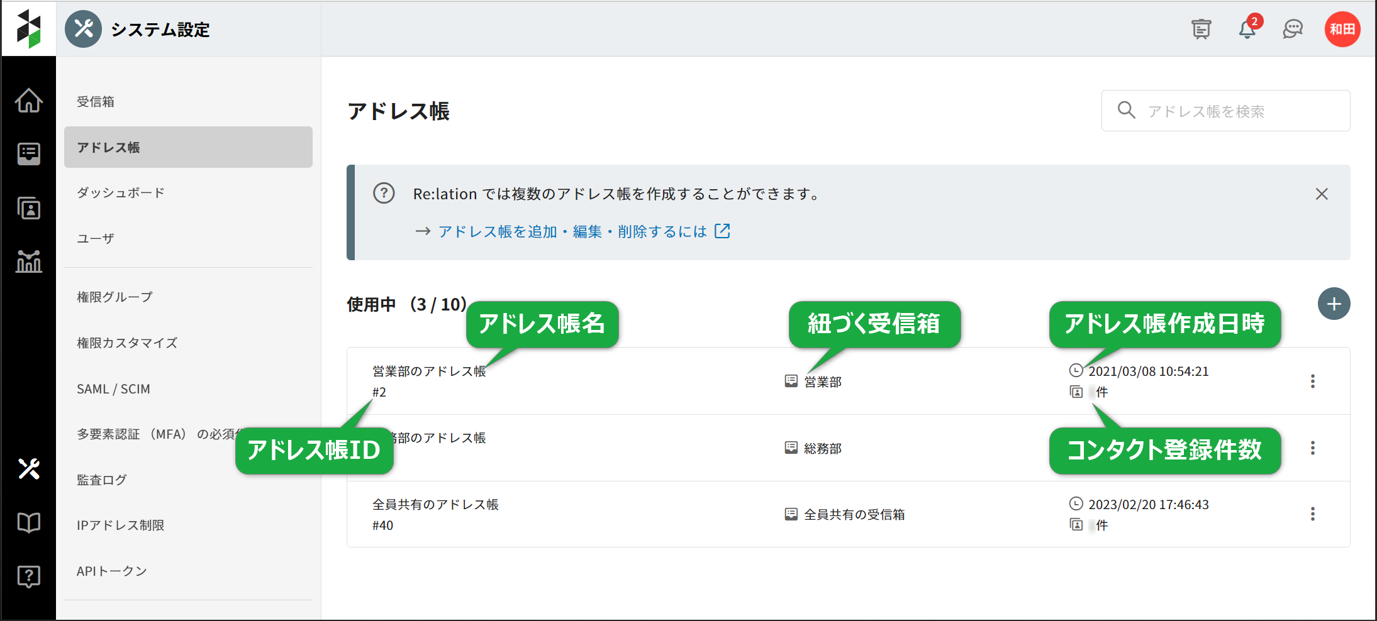This screenshot has width=1377, height=621.
Task: Dismiss the Re:lation info banner
Action: tap(1322, 194)
